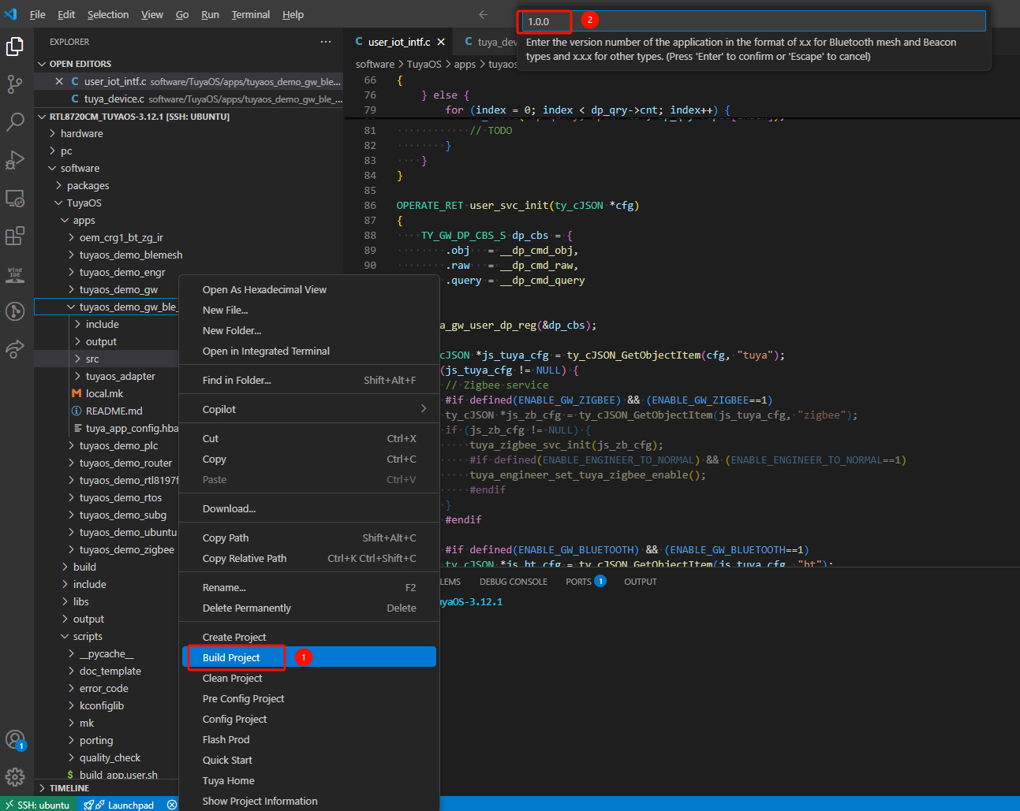1020x811 pixels.
Task: Choose Create Project menu entry
Action: 309,637
